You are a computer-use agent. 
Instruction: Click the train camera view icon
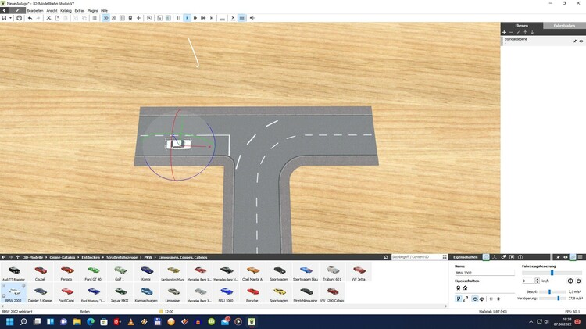coord(130,18)
